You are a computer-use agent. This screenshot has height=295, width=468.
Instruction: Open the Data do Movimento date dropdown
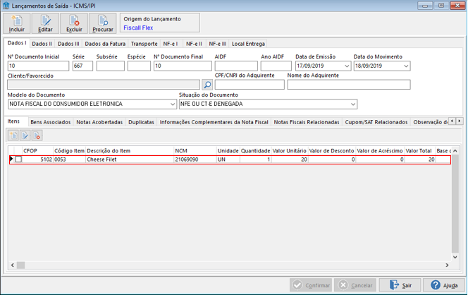pos(406,66)
